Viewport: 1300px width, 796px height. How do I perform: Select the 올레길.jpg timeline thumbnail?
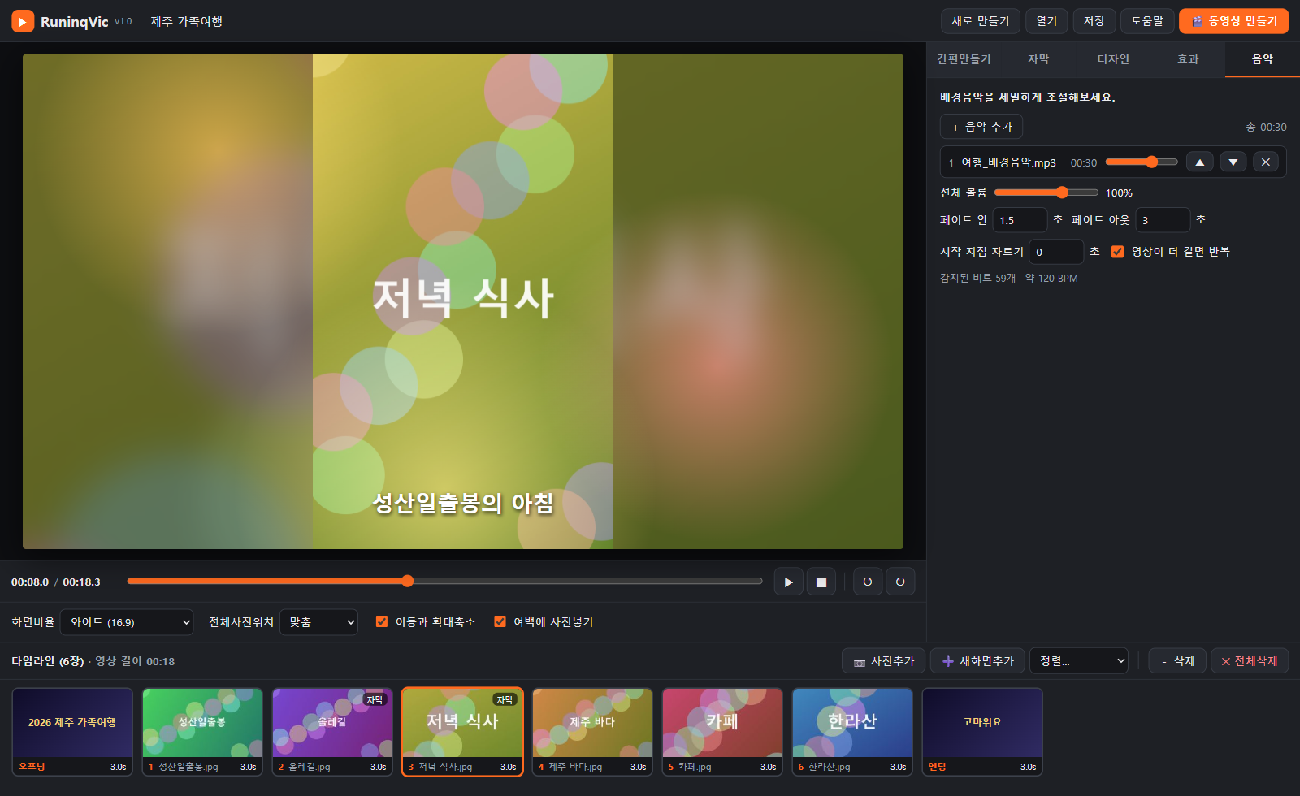point(332,732)
